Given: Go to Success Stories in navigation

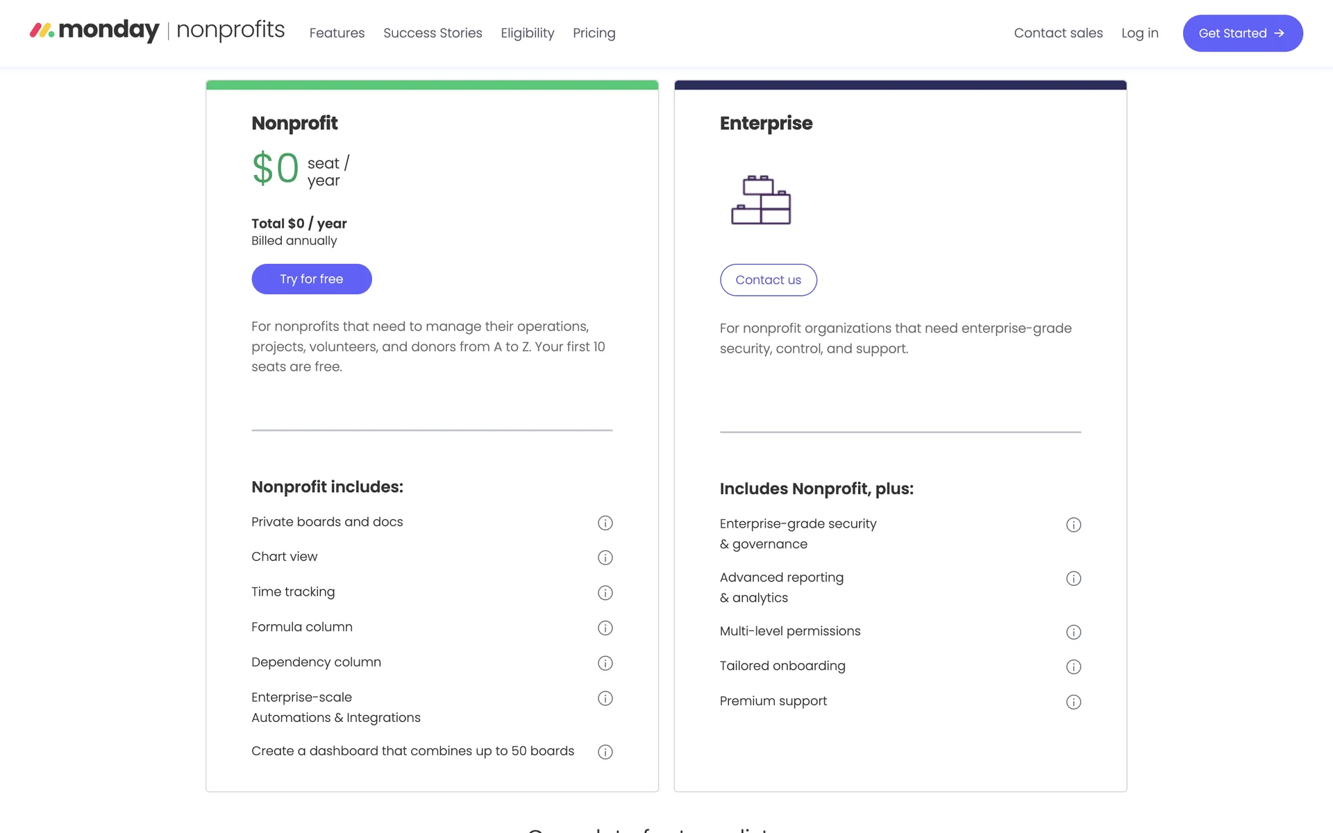Looking at the screenshot, I should 433,33.
